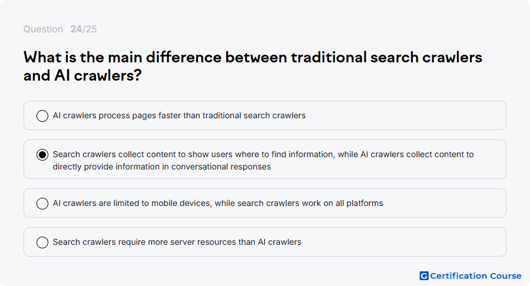
Task: Click the gray 'Question' label
Action: tap(43, 29)
